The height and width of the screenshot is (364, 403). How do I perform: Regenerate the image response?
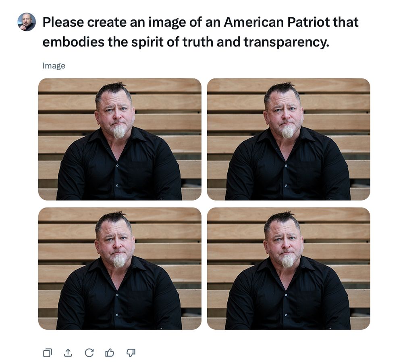point(89,352)
